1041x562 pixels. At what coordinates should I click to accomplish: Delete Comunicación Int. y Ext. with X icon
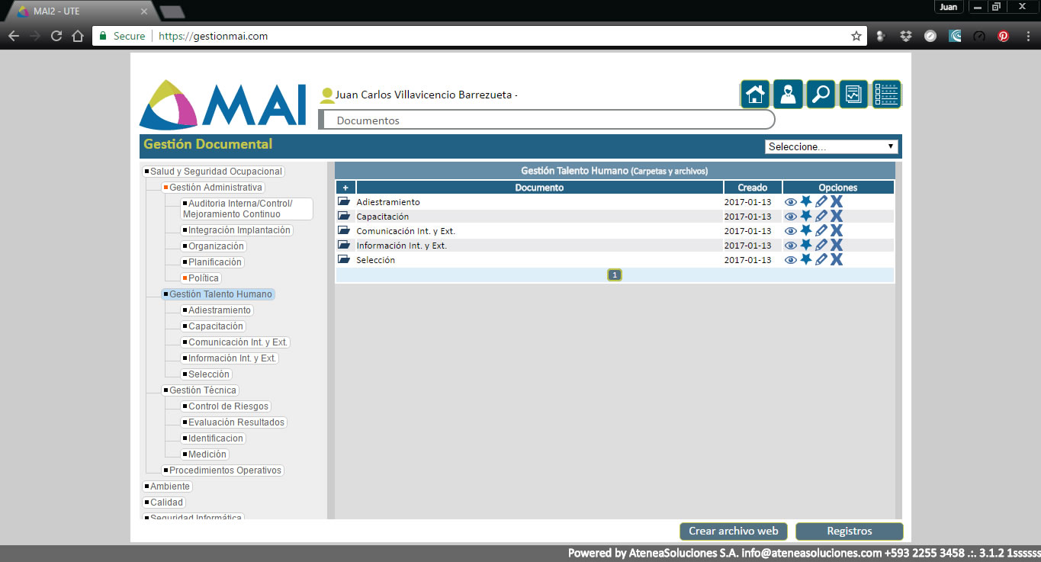[x=837, y=231]
